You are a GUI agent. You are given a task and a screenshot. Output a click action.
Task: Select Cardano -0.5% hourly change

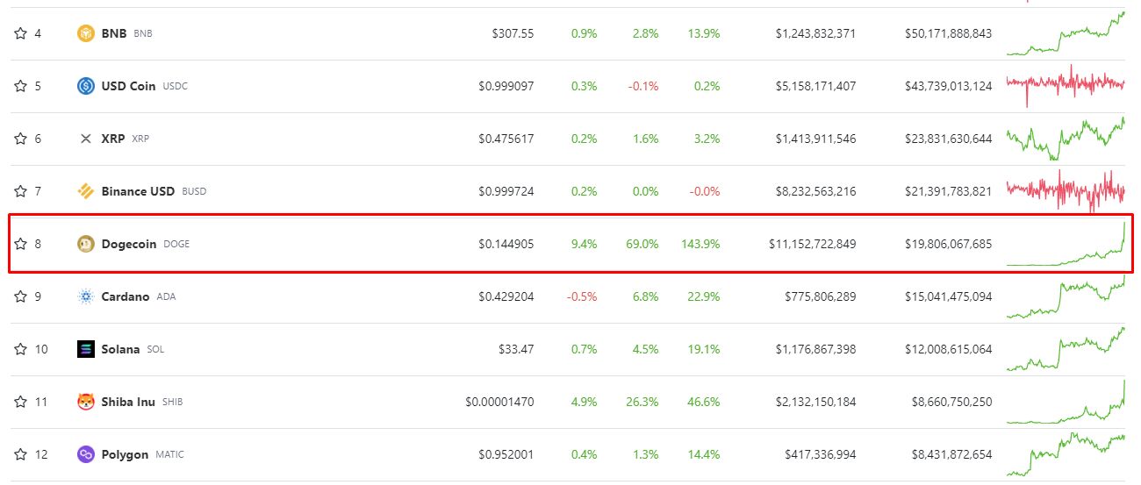582,296
